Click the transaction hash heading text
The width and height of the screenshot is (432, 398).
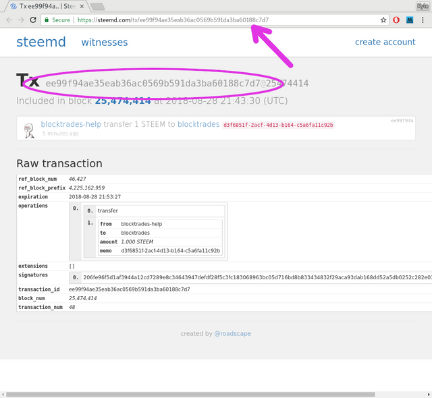coord(177,83)
